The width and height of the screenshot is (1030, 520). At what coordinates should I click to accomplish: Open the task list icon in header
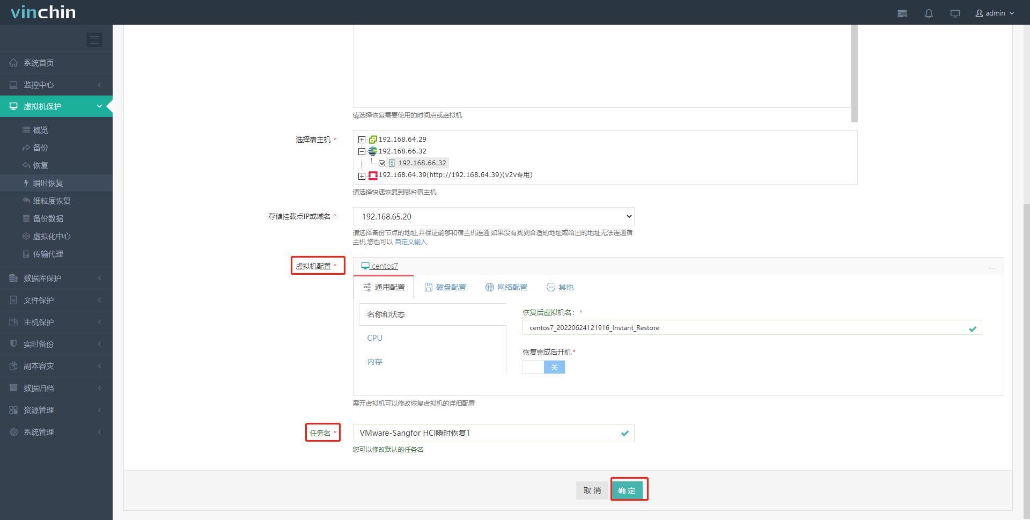(902, 13)
